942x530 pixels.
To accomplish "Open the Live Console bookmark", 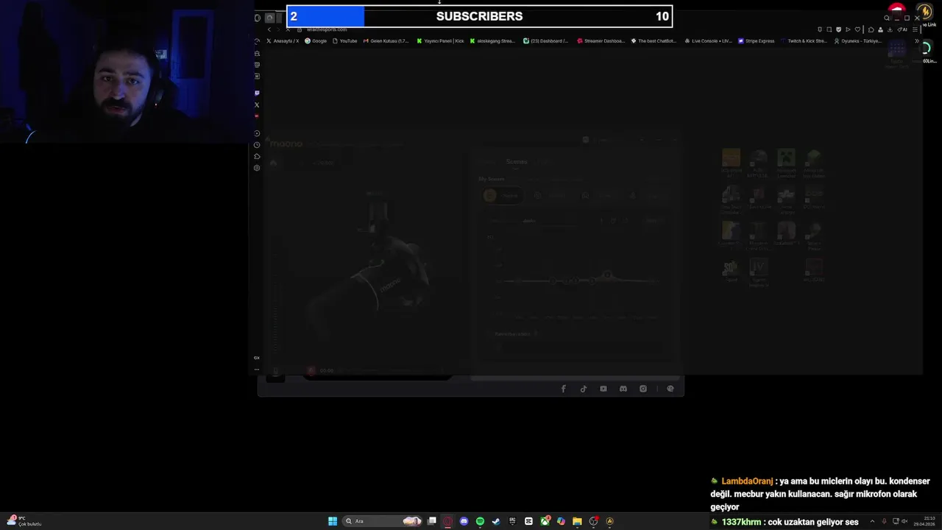I will click(x=708, y=41).
